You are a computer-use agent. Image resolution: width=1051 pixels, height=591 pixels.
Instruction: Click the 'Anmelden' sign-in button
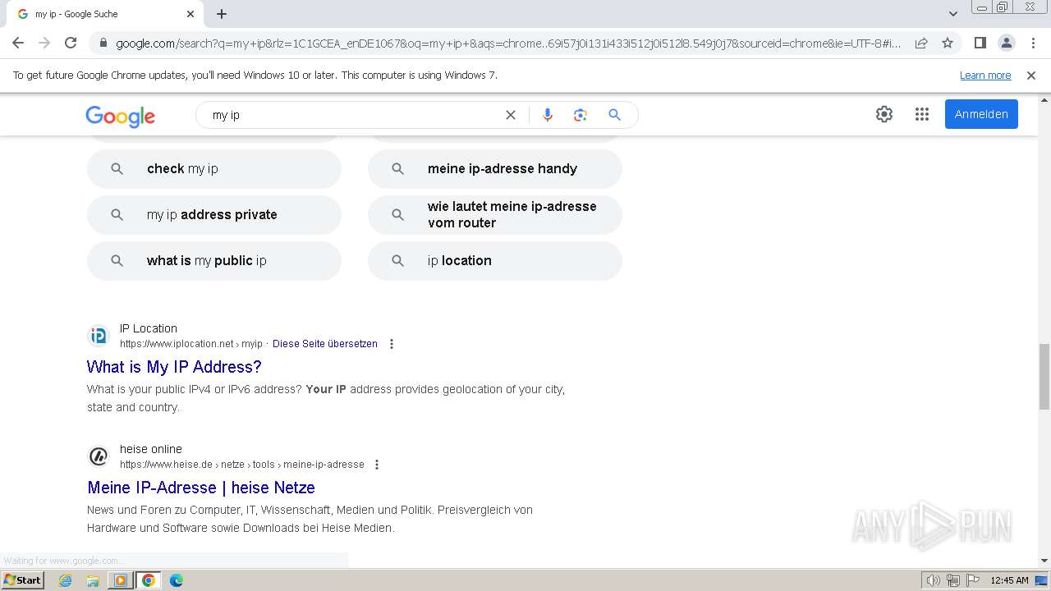coord(981,114)
